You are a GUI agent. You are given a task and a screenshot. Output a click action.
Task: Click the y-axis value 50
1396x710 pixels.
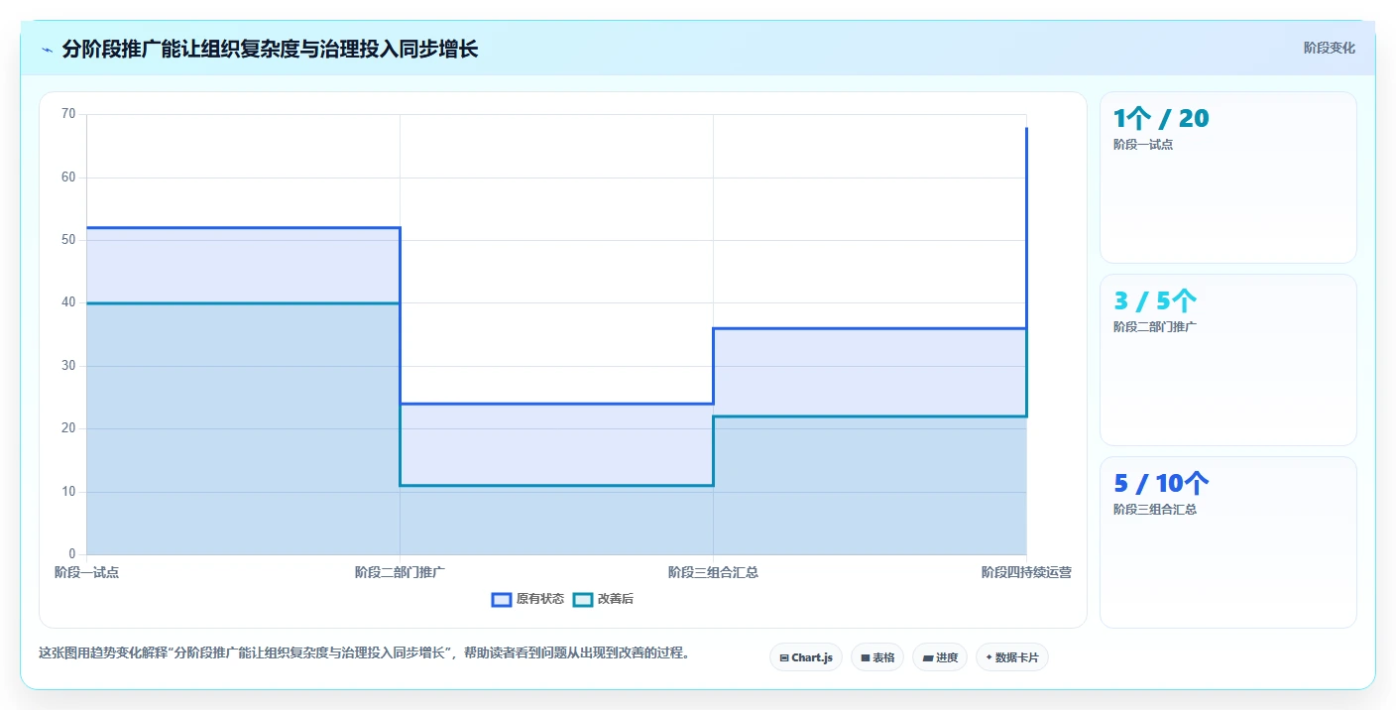68,240
